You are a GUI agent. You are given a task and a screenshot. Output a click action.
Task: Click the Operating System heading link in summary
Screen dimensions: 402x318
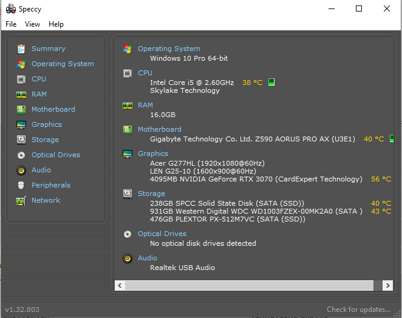(x=169, y=49)
